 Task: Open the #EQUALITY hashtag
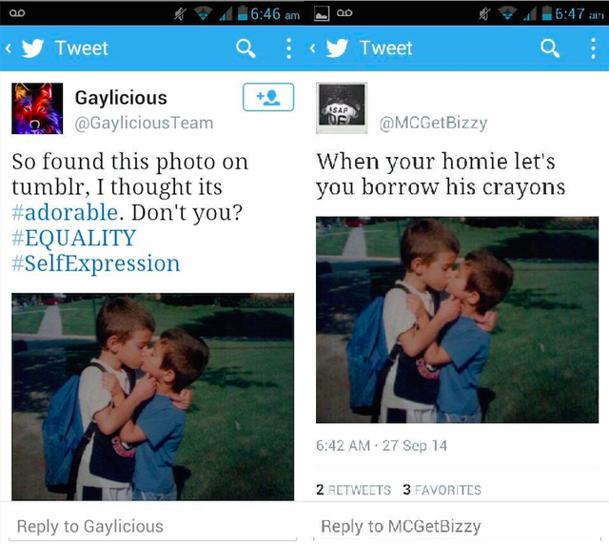(74, 238)
